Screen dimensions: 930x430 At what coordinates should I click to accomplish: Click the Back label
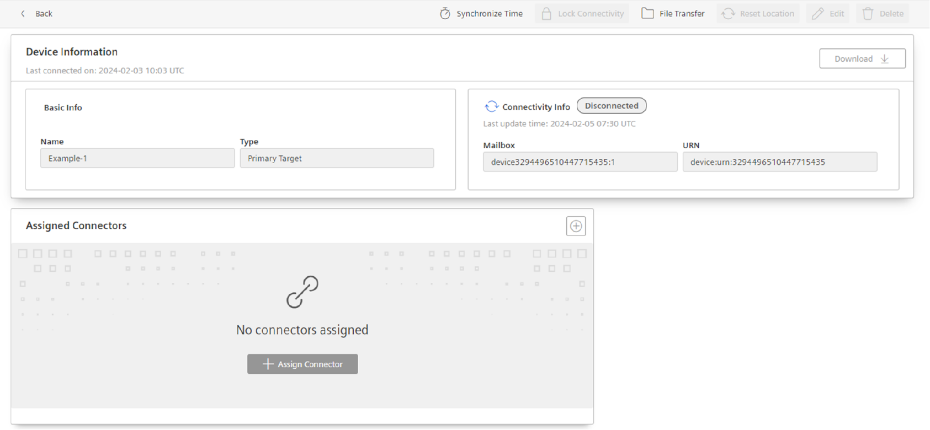coord(44,14)
